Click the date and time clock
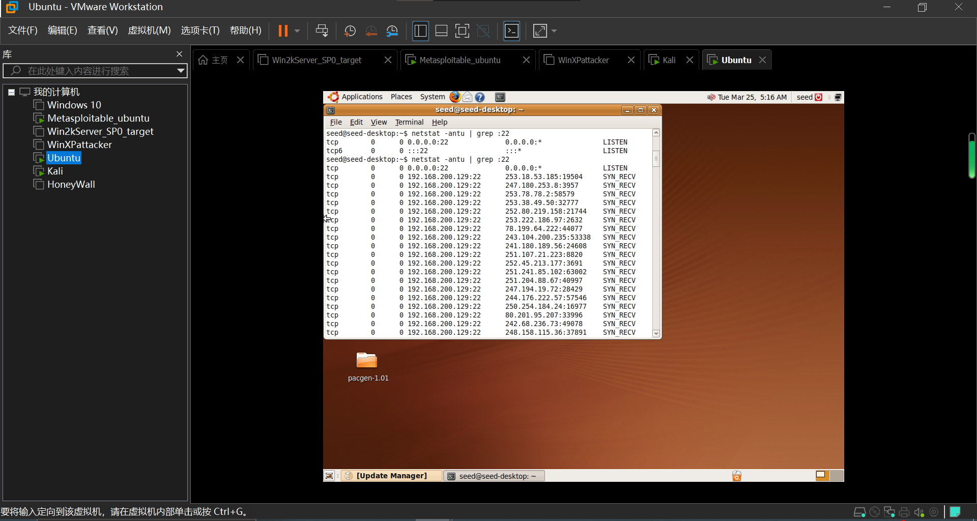Viewport: 977px width, 521px height. (752, 97)
